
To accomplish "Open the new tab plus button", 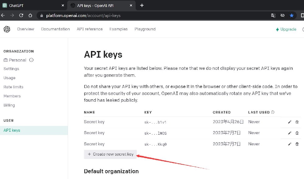I will pos(142,5).
